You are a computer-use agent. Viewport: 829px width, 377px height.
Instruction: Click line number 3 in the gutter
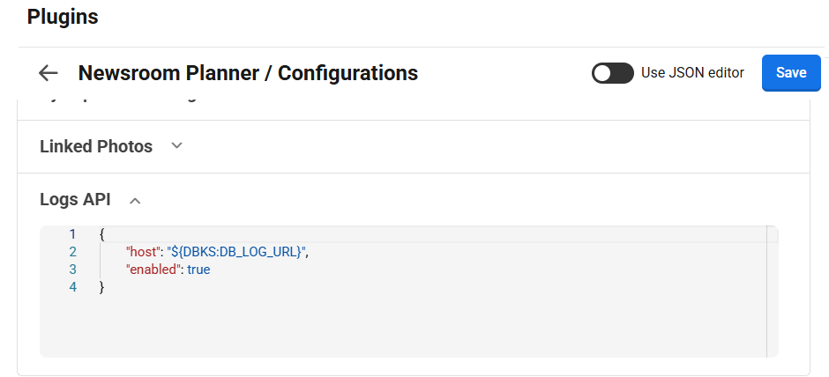72,270
